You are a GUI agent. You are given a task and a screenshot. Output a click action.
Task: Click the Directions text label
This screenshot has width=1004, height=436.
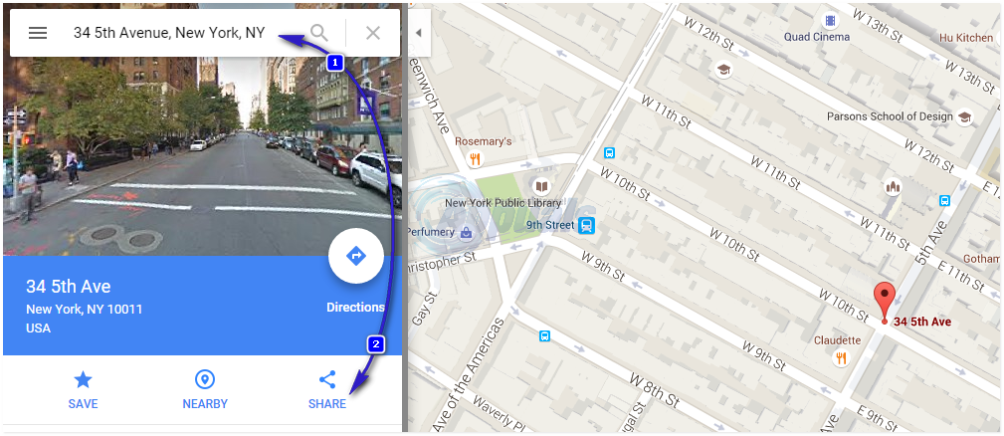(x=355, y=308)
